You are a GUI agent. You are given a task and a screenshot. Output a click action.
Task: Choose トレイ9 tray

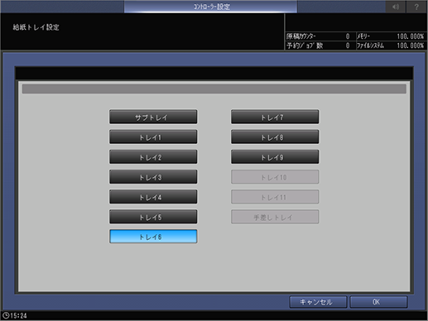[x=275, y=157]
